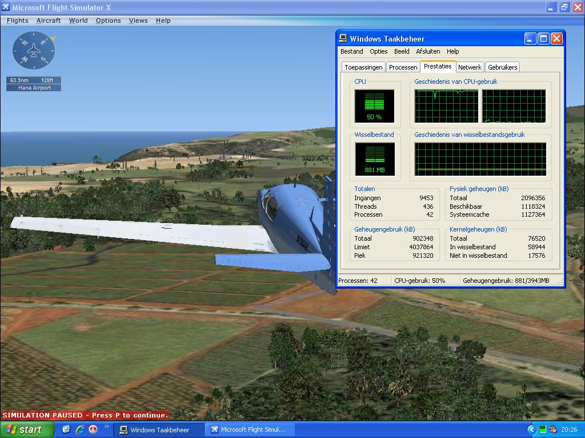
Task: Open the Flight Simulator Help menu
Action: click(x=163, y=21)
